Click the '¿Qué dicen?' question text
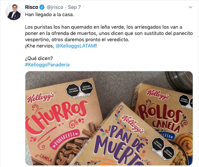The height and width of the screenshot is (167, 199). pyautogui.click(x=39, y=58)
